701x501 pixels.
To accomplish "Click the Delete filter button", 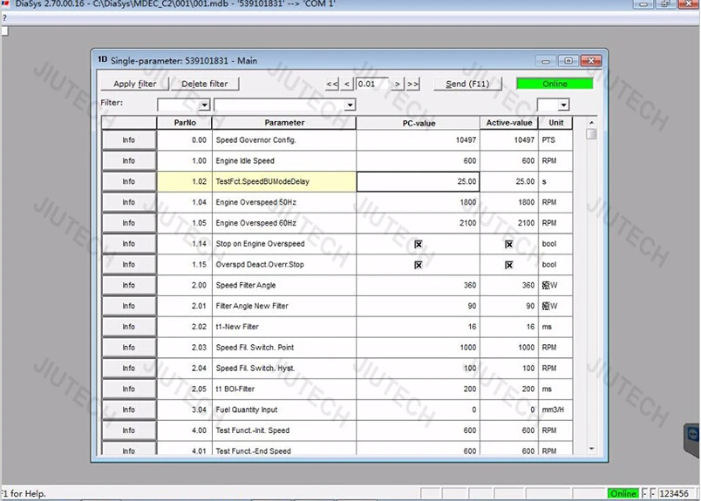I will click(205, 84).
